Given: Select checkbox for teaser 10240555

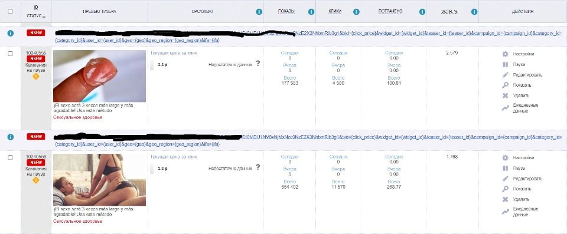Looking at the screenshot, I should click(x=10, y=54).
